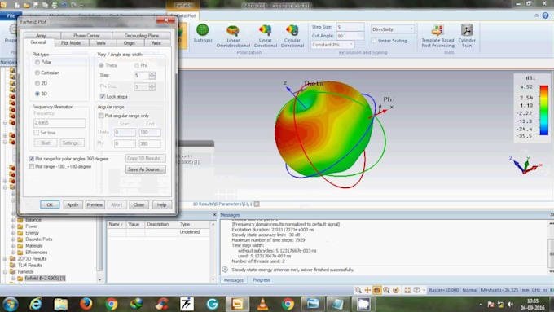Expand the 2D/3D Results node

6,259
